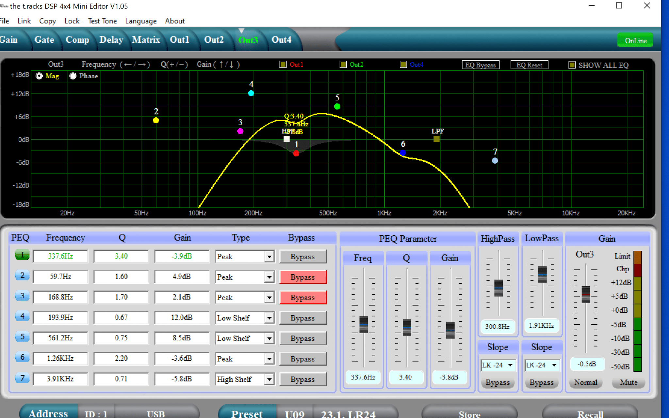Image resolution: width=669 pixels, height=418 pixels.
Task: Click the light blue EQ node 7 on graph
Action: pos(495,160)
